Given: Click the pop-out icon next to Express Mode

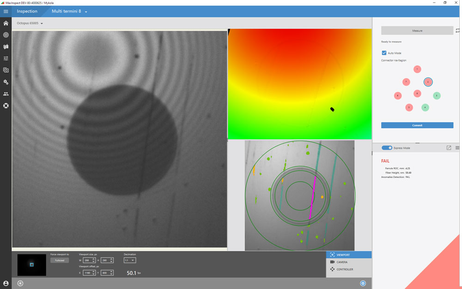Looking at the screenshot, I should [448, 148].
